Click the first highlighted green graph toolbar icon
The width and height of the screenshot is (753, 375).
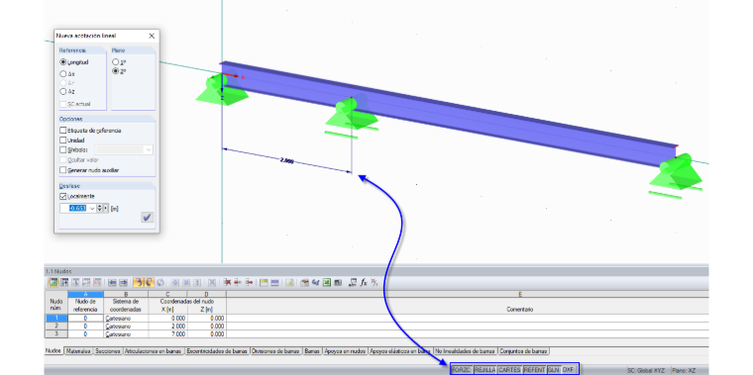tap(53, 282)
